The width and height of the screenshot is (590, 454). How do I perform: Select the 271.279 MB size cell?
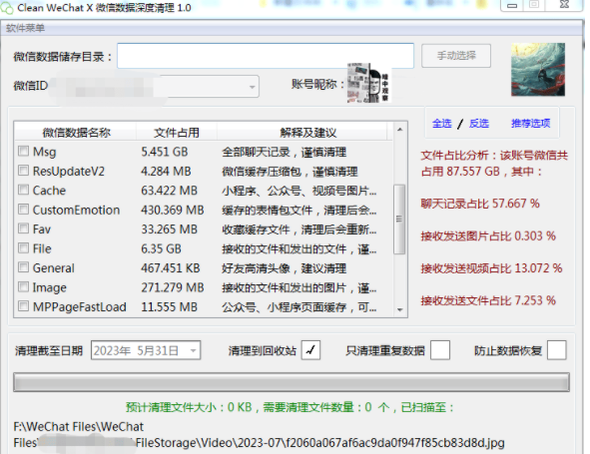[x=173, y=287]
